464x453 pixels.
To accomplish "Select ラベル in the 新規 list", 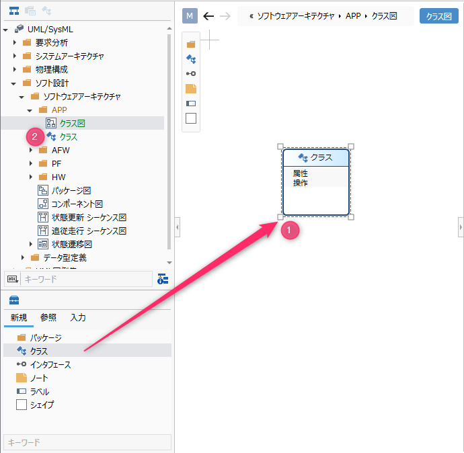I will pyautogui.click(x=87, y=391).
